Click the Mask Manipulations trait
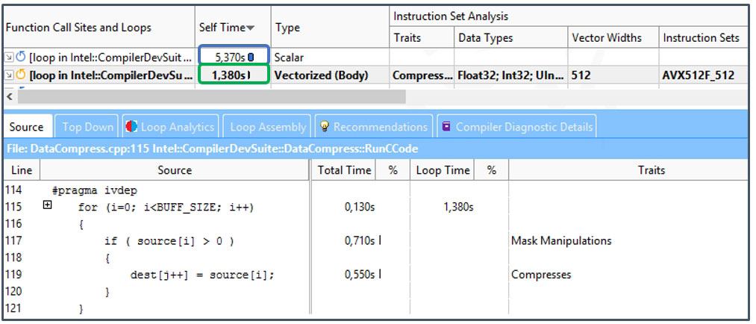Viewport: 756px width, 324px height. [561, 240]
